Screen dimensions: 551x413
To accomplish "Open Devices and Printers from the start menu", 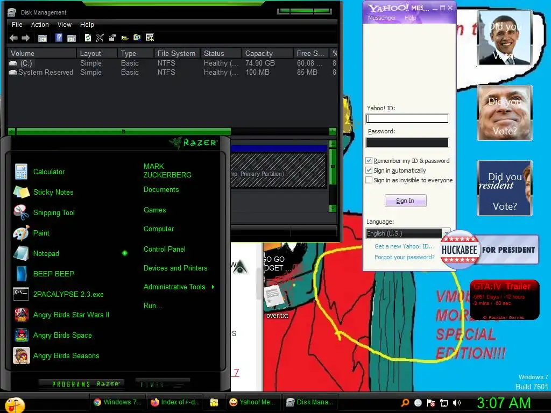I will point(175,268).
